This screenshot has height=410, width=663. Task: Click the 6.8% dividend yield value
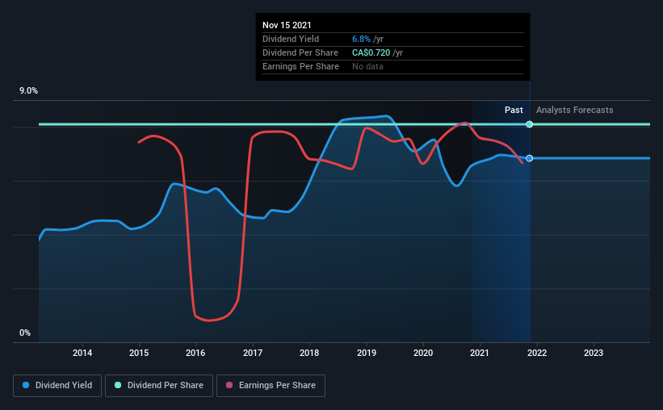361,39
